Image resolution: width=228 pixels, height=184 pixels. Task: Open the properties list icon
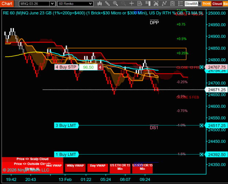181,4
